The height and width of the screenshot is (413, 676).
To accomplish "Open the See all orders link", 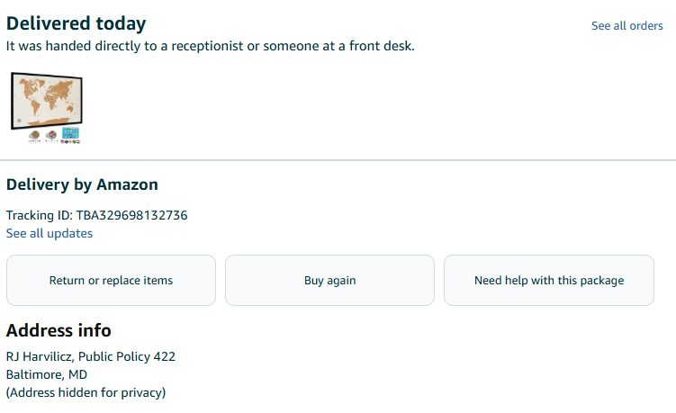I will 626,26.
